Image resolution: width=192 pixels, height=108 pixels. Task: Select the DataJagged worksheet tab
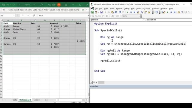(25, 100)
